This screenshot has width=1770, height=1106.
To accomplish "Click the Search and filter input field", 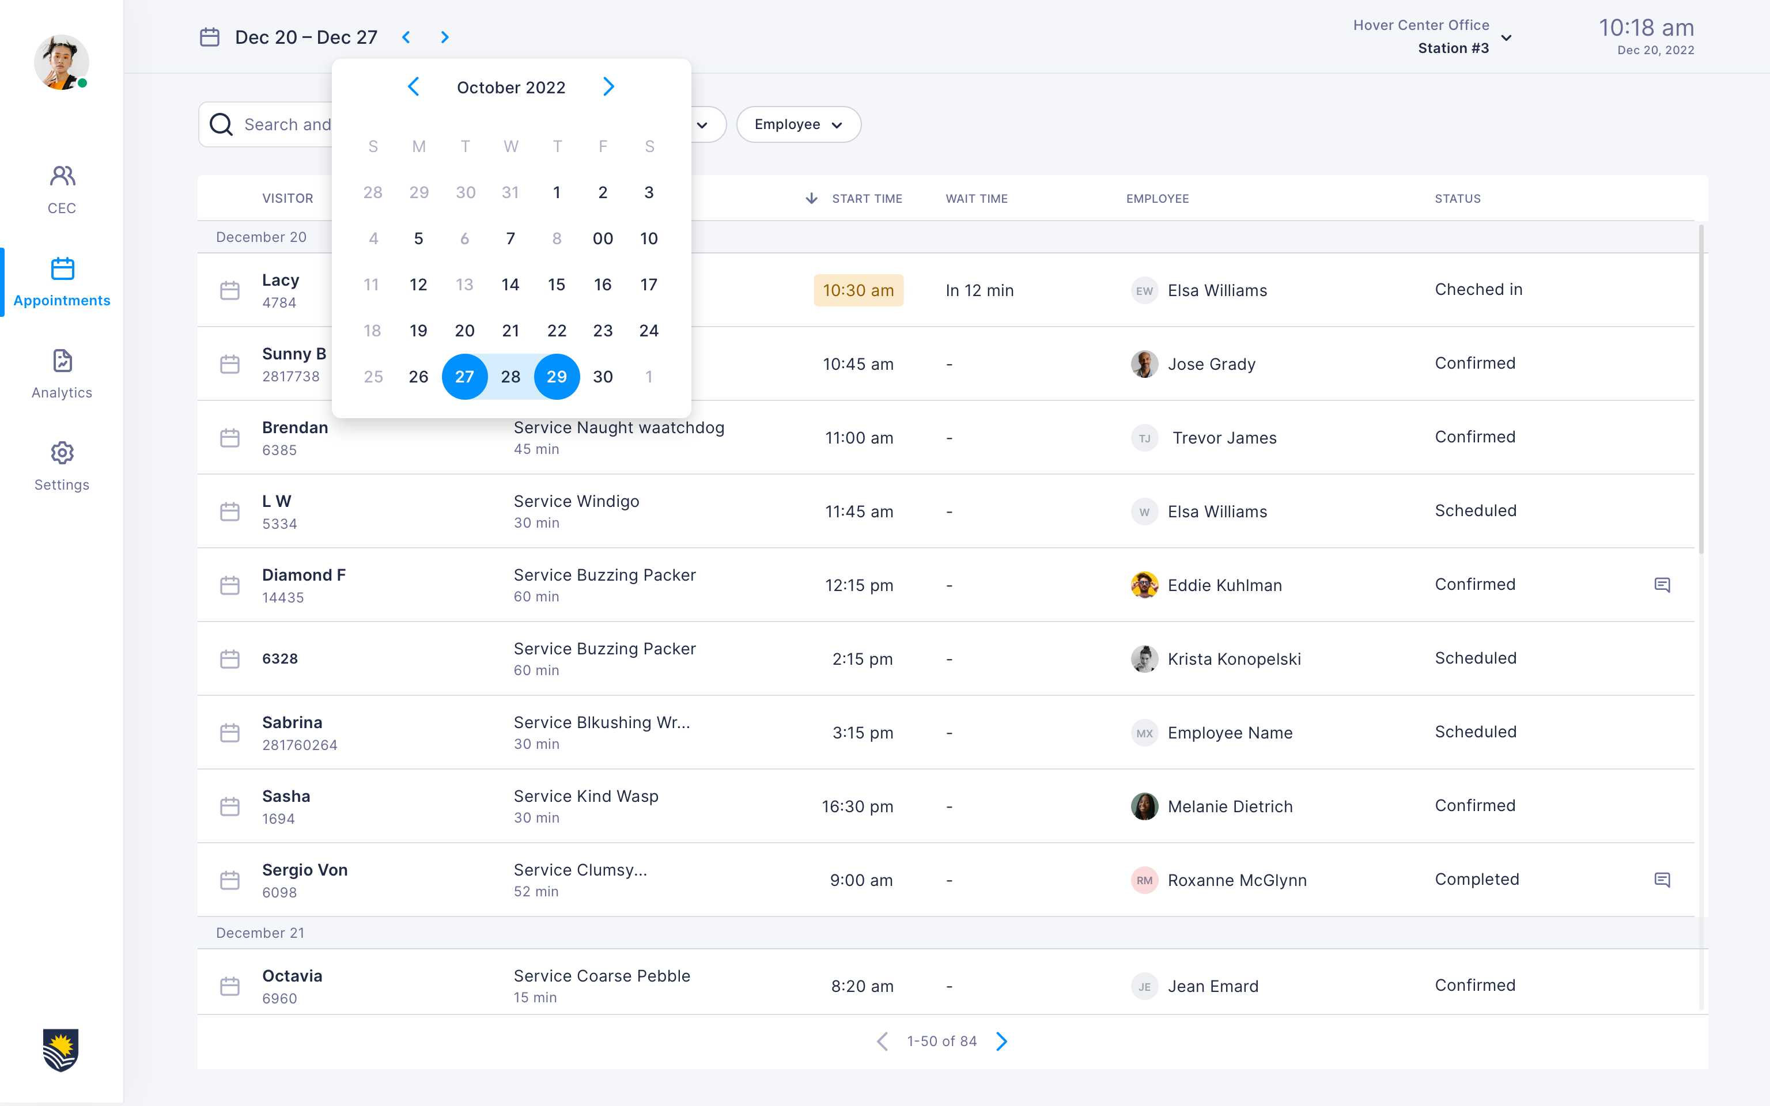I will coord(266,124).
